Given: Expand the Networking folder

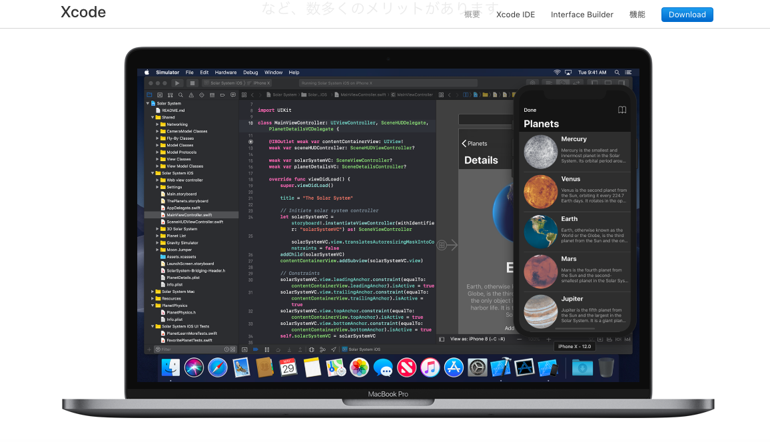Looking at the screenshot, I should tap(157, 124).
